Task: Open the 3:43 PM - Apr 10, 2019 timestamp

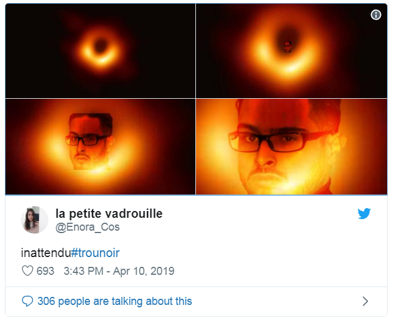Action: click(119, 271)
